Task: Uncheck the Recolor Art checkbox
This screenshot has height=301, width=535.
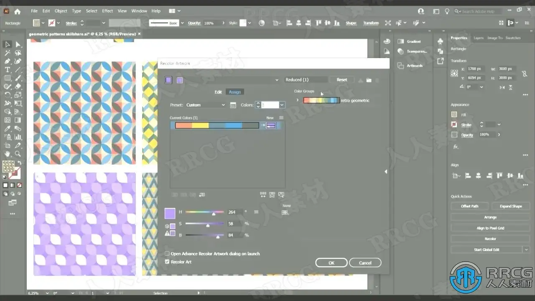Action: (167, 262)
